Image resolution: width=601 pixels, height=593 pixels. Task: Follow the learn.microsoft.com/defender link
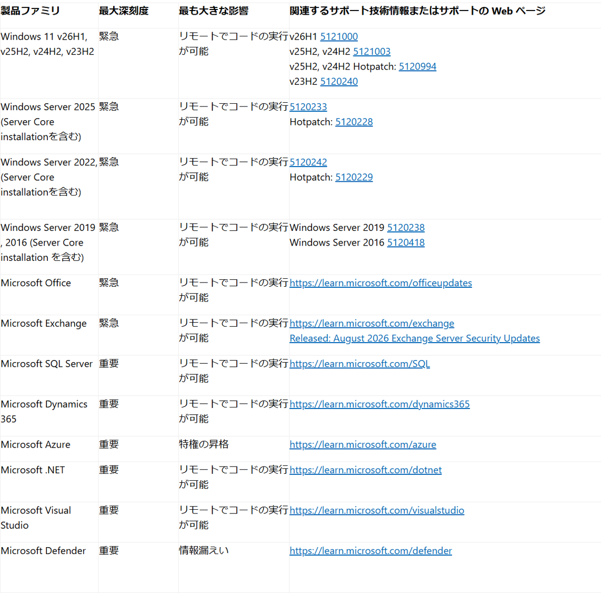point(370,551)
